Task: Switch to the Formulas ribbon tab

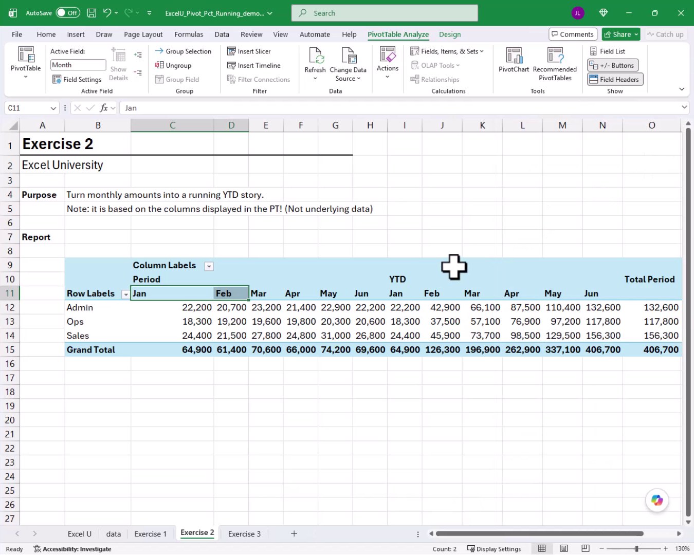Action: [189, 34]
